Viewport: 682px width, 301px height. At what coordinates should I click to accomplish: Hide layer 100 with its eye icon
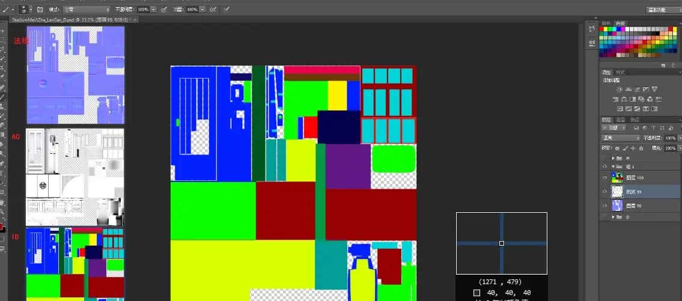coord(604,177)
